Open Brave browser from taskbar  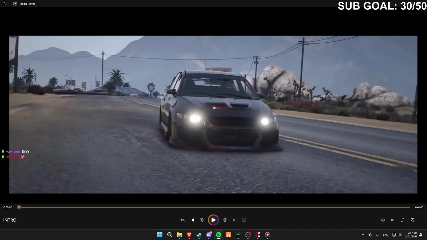(189, 235)
